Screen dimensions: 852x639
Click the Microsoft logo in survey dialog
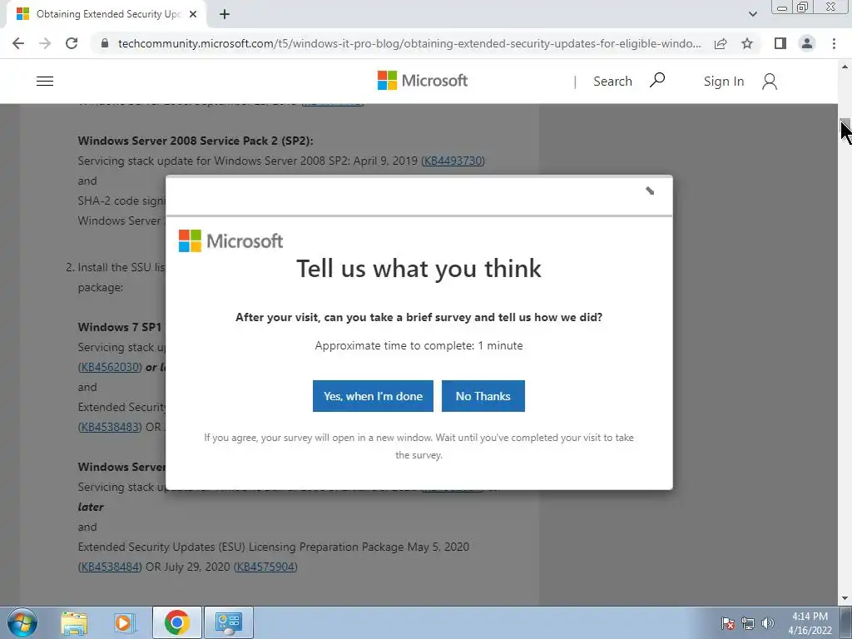pos(231,240)
